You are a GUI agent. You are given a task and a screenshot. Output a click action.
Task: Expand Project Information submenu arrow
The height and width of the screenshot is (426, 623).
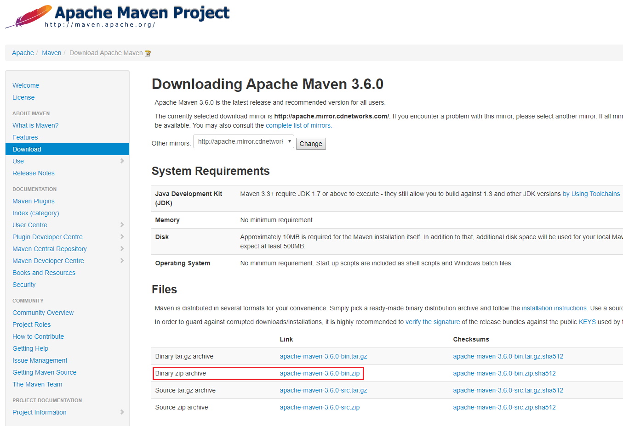(x=122, y=412)
